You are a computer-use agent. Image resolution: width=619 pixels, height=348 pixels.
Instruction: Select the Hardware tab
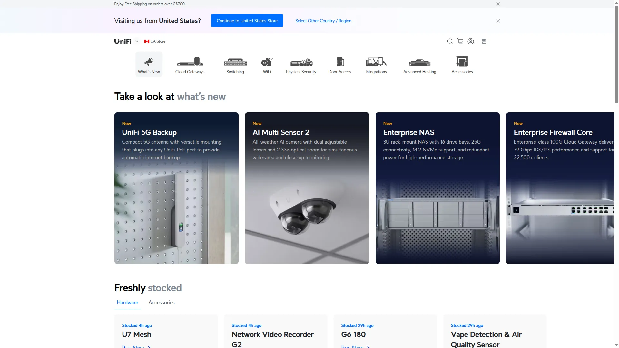127,303
